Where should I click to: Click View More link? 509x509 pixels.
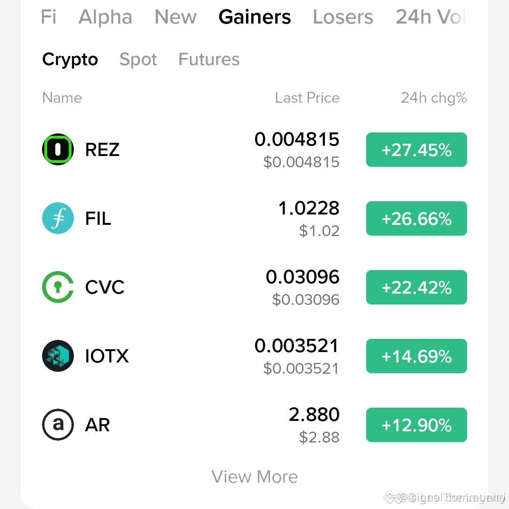coord(254,476)
